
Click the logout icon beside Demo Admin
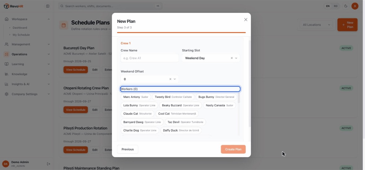49,164
